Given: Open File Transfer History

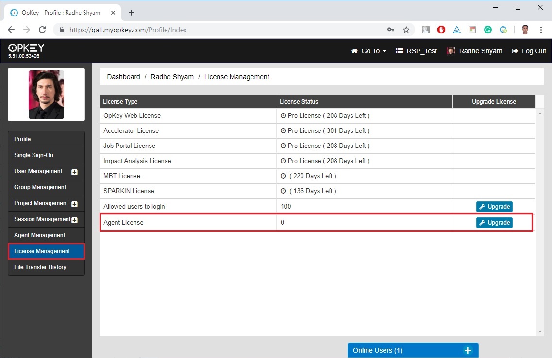Looking at the screenshot, I should (46, 267).
